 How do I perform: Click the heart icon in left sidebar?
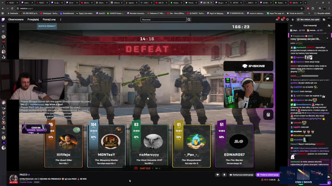coord(3,32)
